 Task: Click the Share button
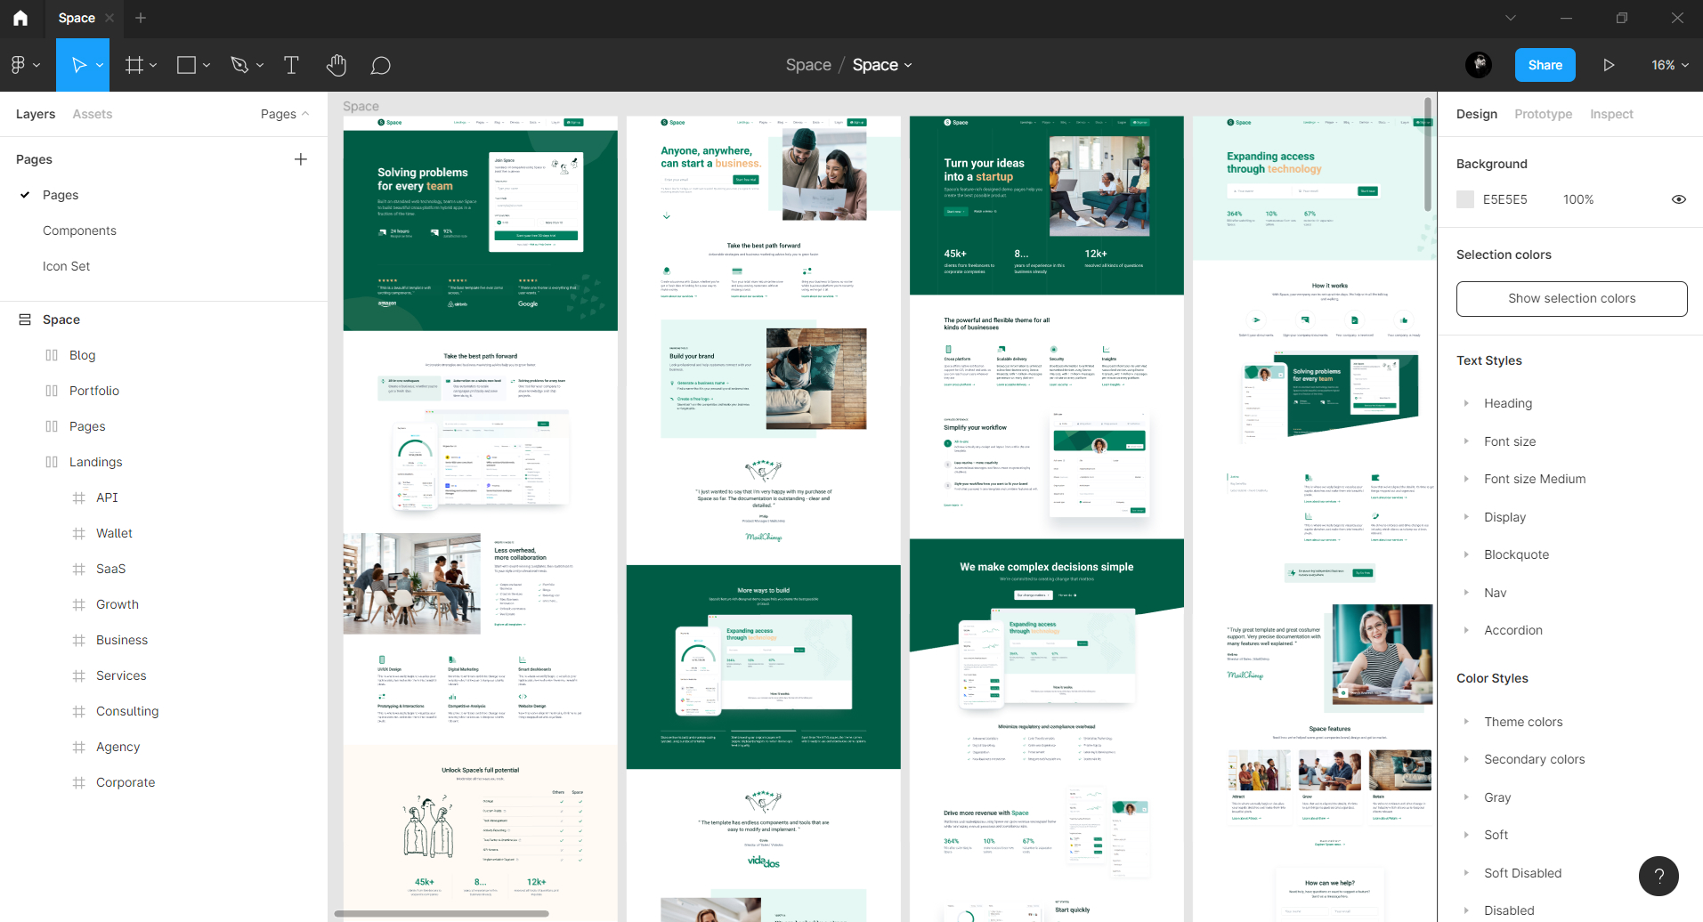(1545, 65)
